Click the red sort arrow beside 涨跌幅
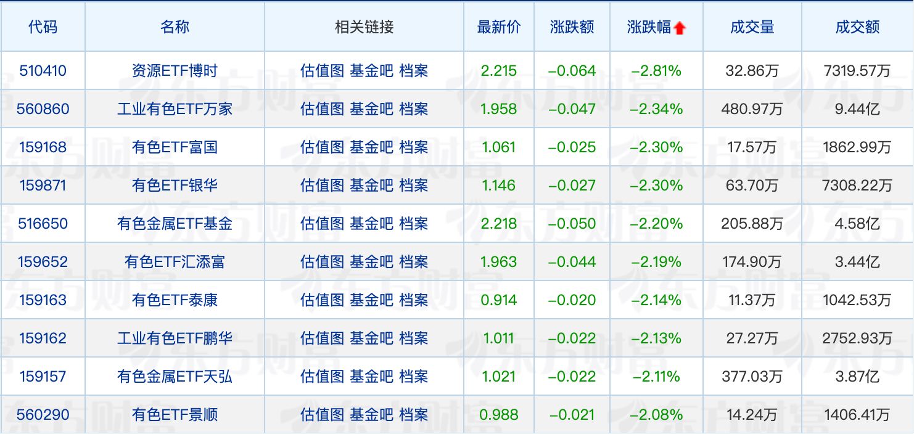Viewport: 914px width, 434px height. [x=680, y=28]
